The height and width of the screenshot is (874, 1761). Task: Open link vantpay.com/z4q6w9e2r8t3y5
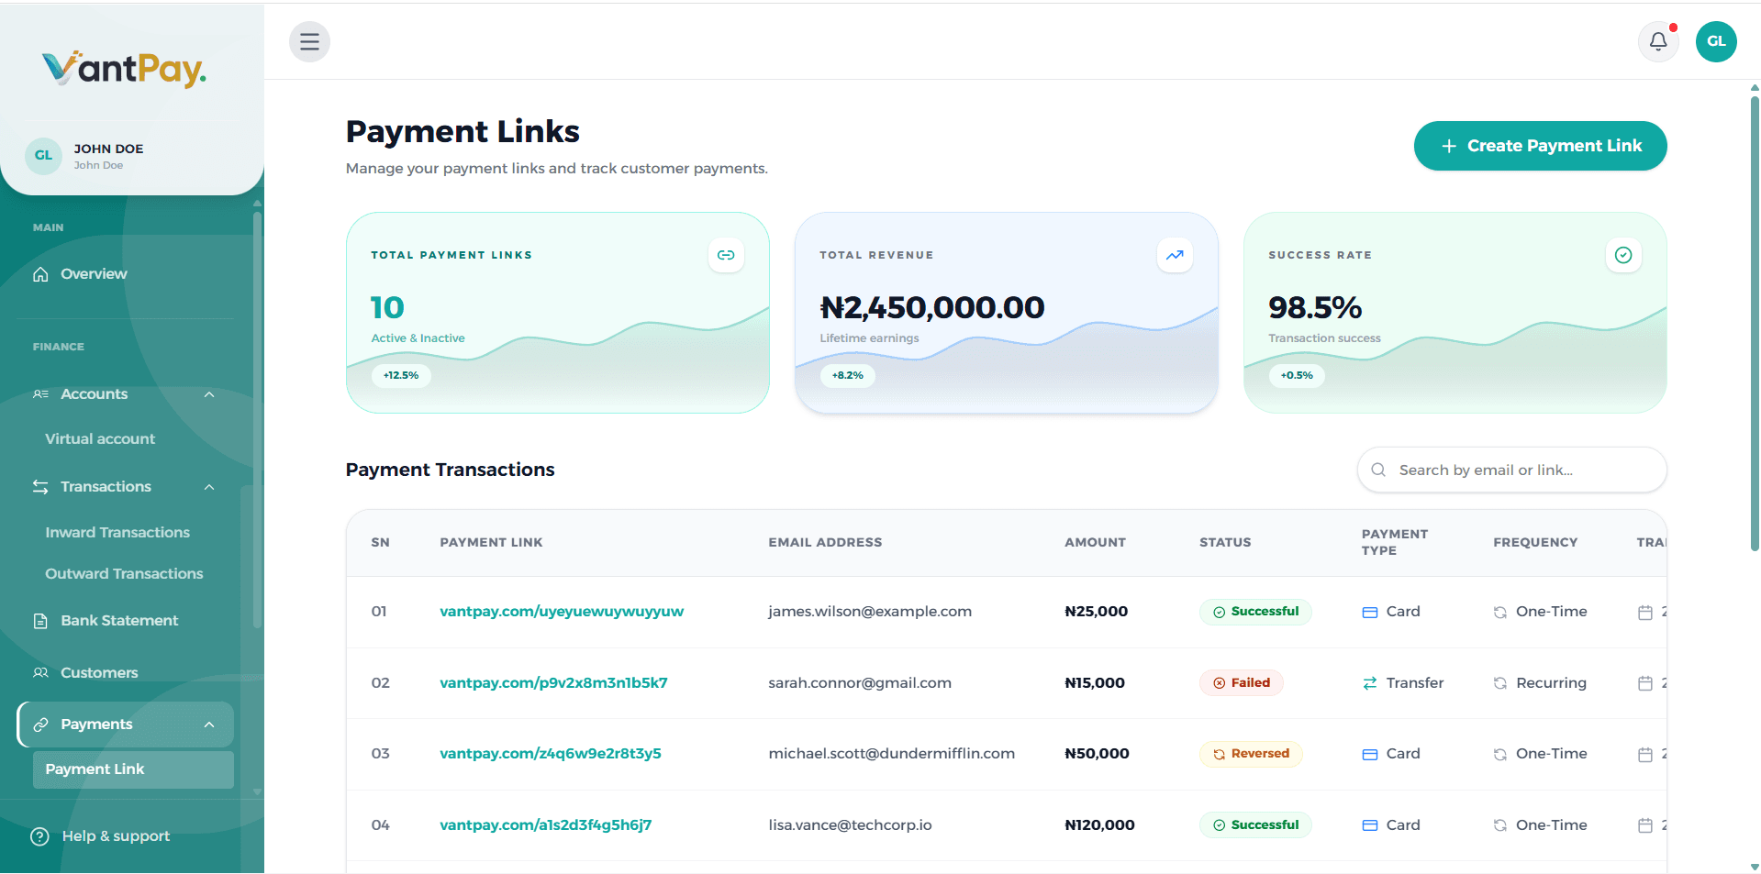pyautogui.click(x=550, y=753)
